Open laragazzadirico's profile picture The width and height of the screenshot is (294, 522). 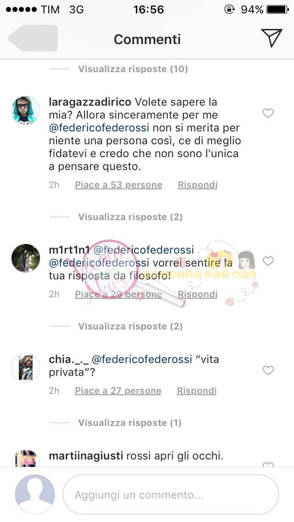tap(26, 110)
